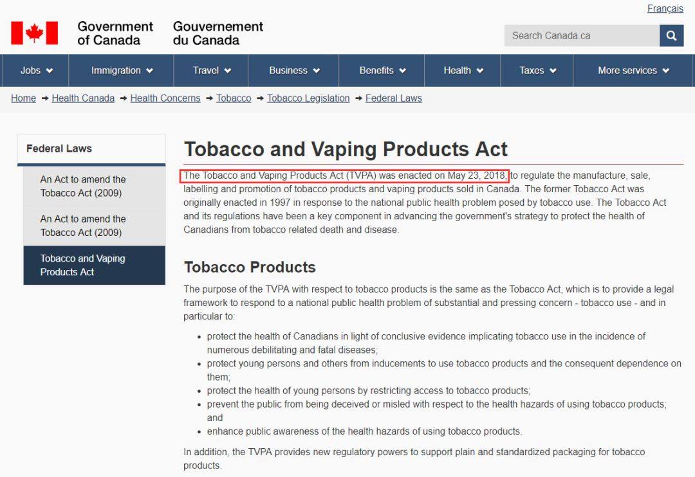Click inside the Search Canada.ca field

pyautogui.click(x=582, y=35)
